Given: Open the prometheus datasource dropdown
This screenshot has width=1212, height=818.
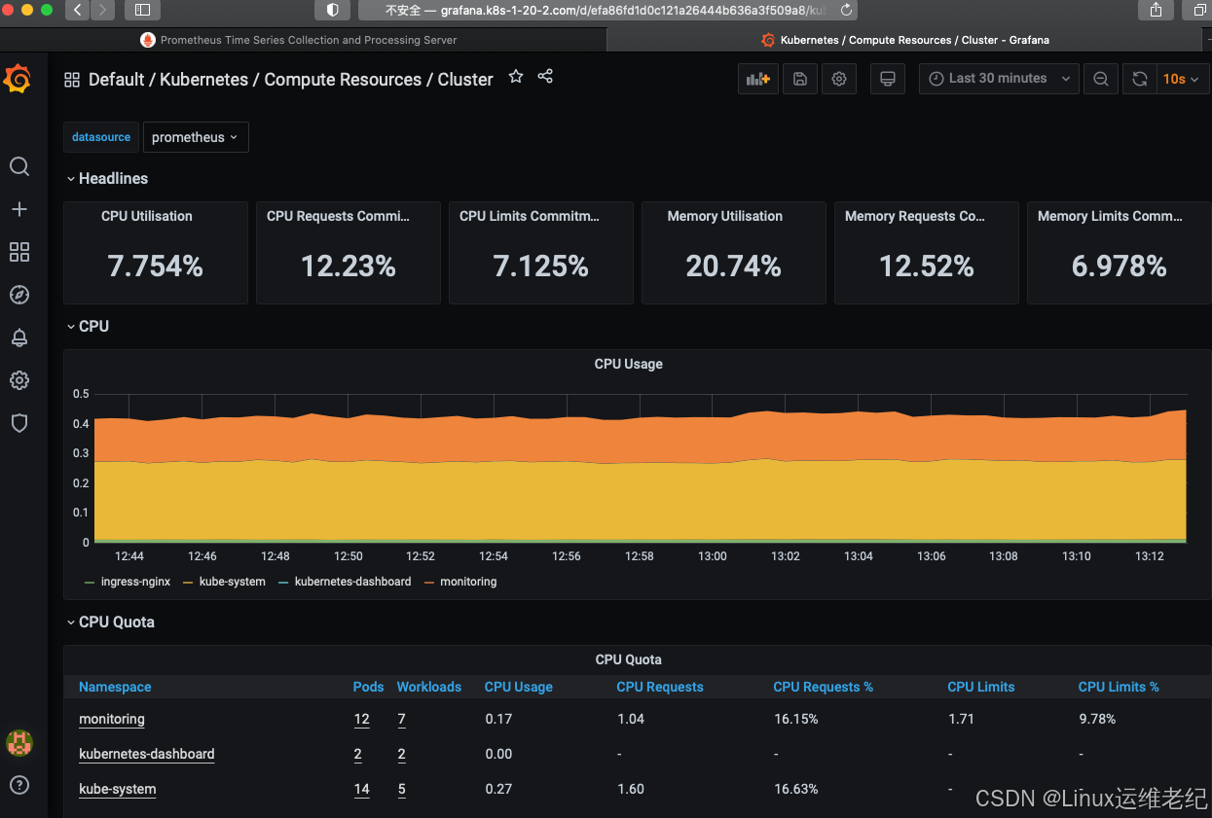Looking at the screenshot, I should pyautogui.click(x=195, y=137).
